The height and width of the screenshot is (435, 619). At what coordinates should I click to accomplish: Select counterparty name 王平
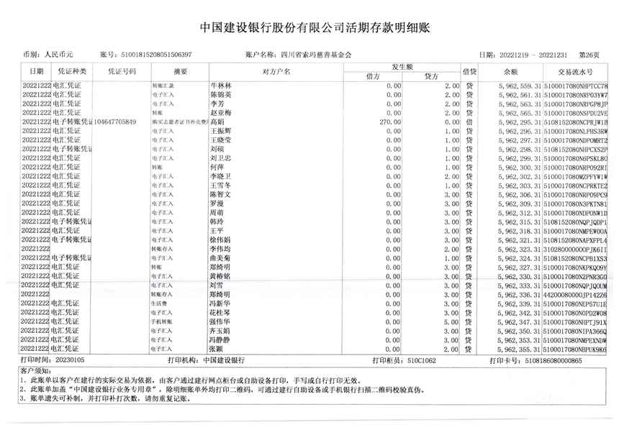tap(217, 231)
